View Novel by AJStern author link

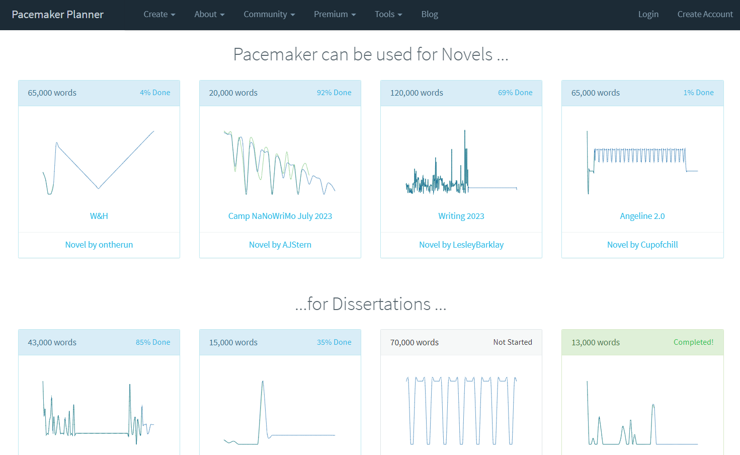[280, 245]
